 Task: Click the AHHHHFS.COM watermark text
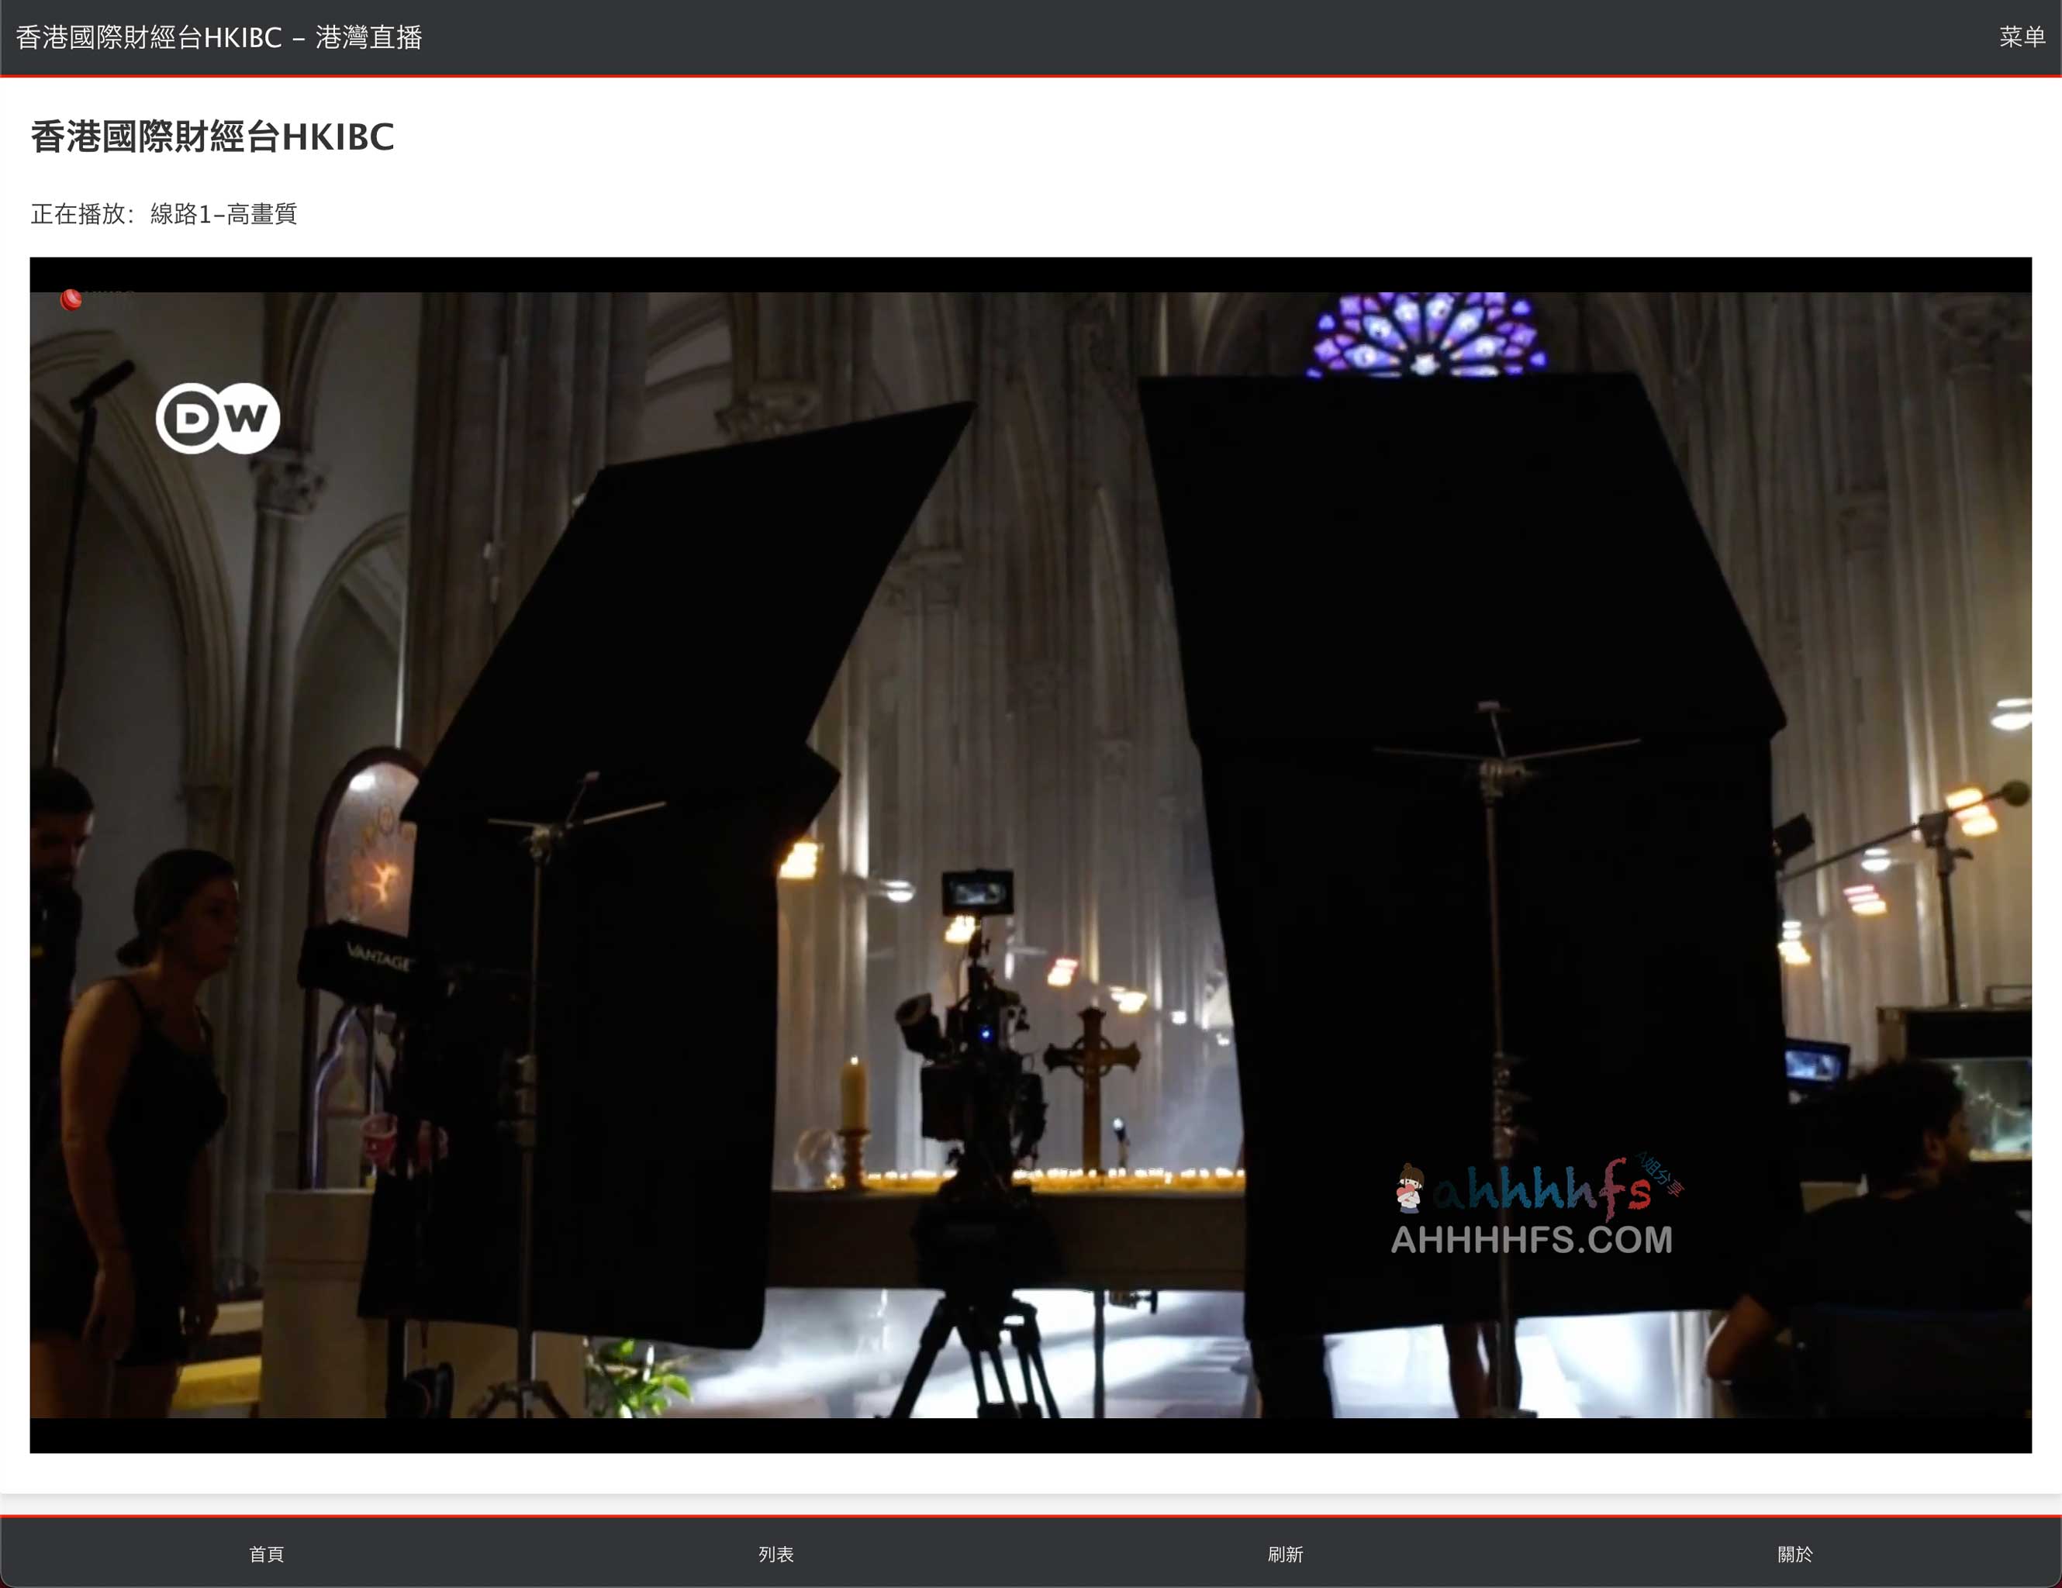(1531, 1240)
